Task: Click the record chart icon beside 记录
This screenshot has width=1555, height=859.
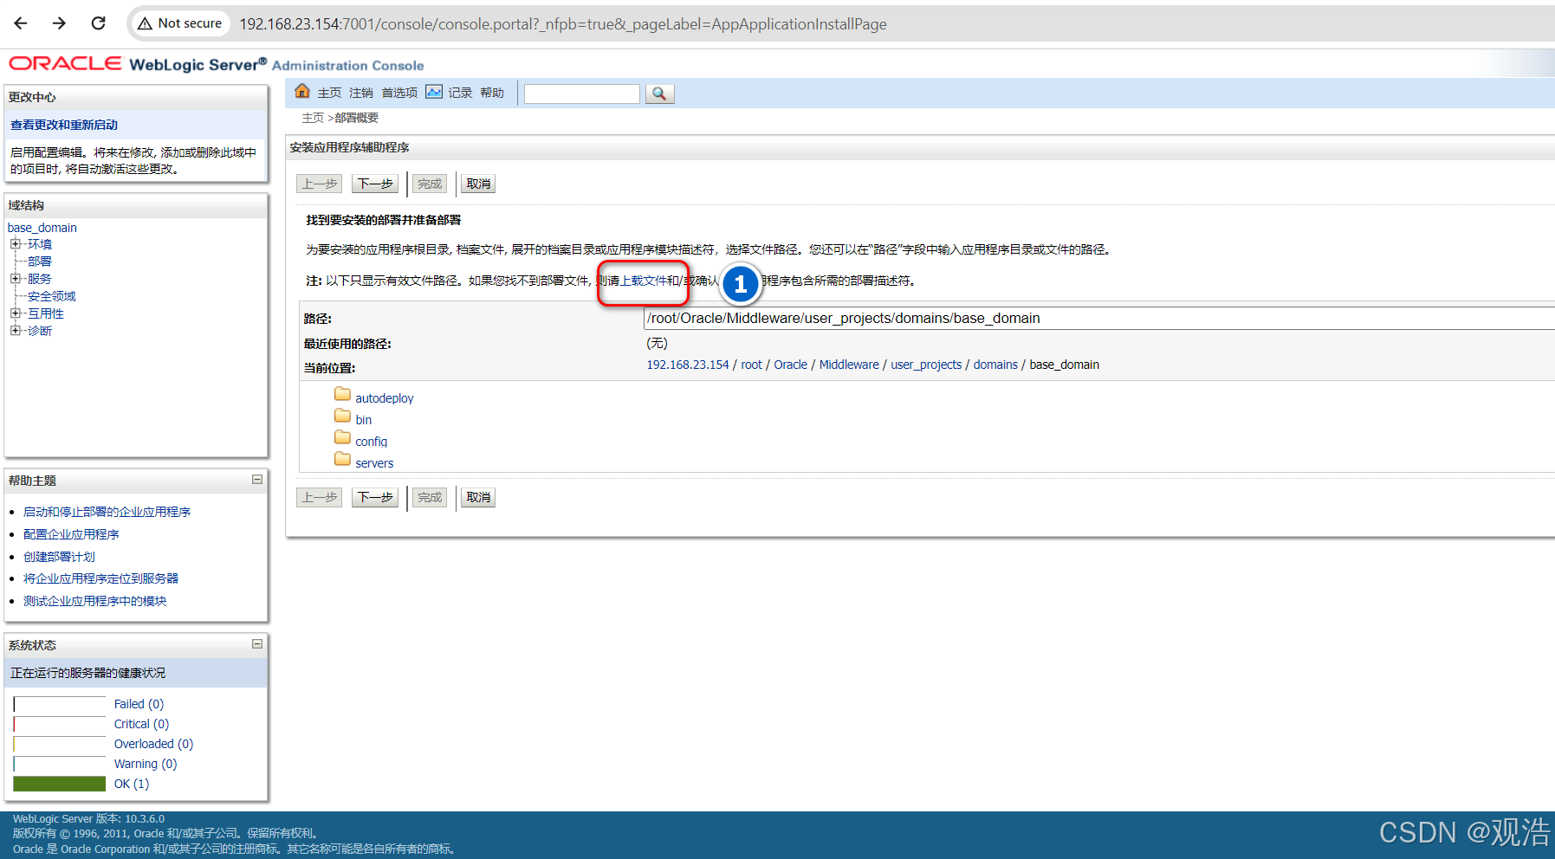Action: tap(434, 92)
